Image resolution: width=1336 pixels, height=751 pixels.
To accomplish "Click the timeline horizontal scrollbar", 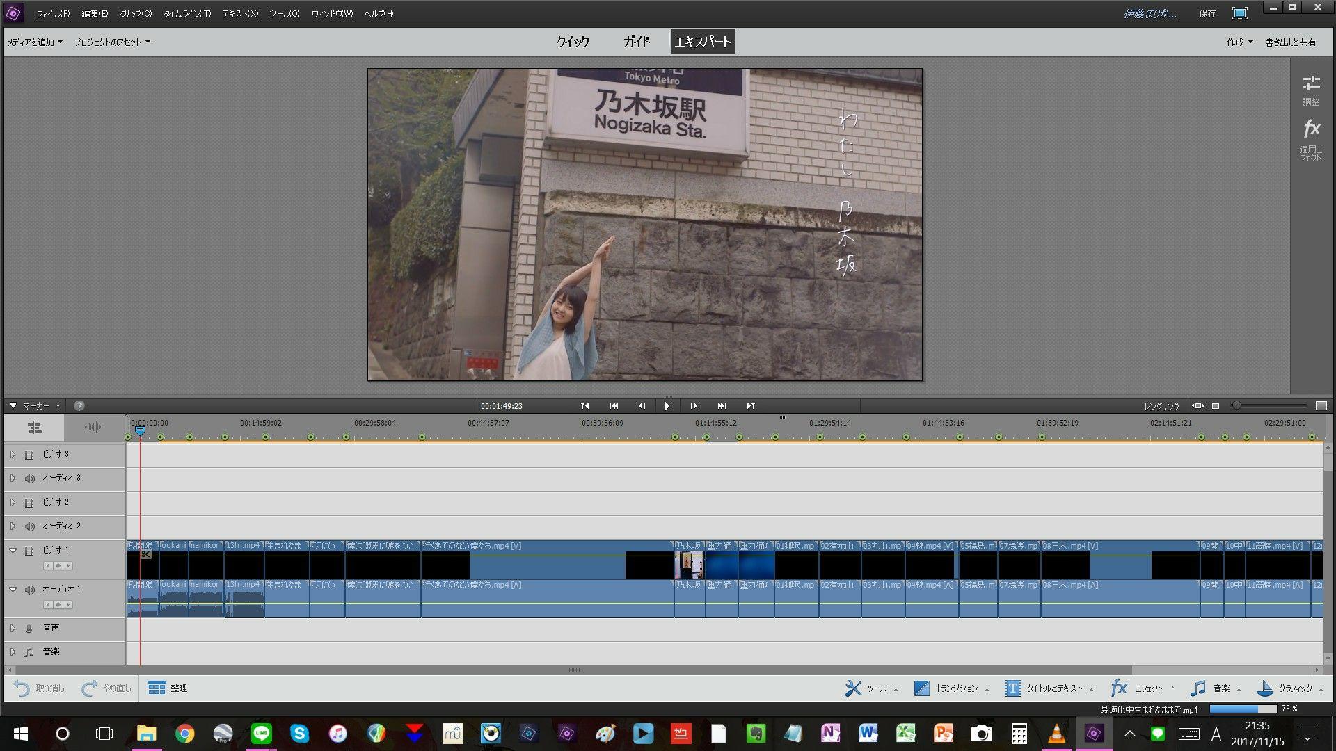I will click(573, 670).
